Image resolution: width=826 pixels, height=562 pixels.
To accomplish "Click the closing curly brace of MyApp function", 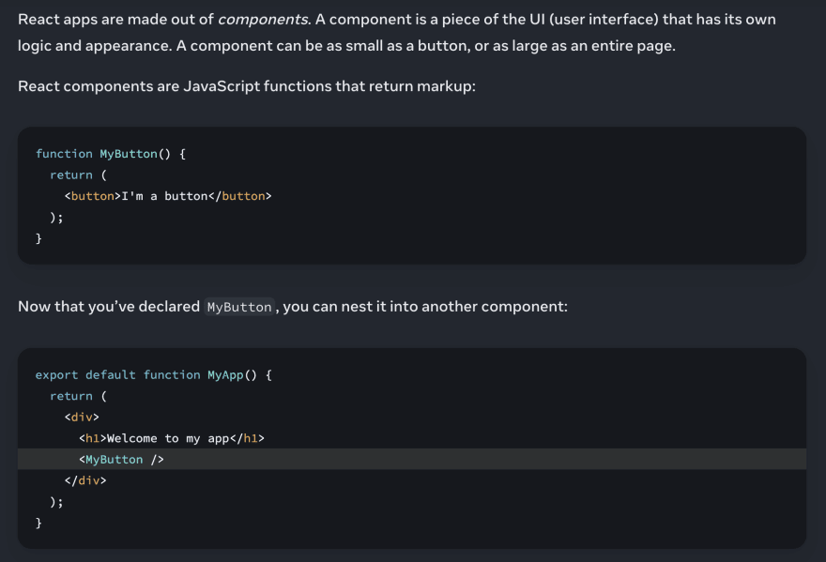I will point(38,523).
